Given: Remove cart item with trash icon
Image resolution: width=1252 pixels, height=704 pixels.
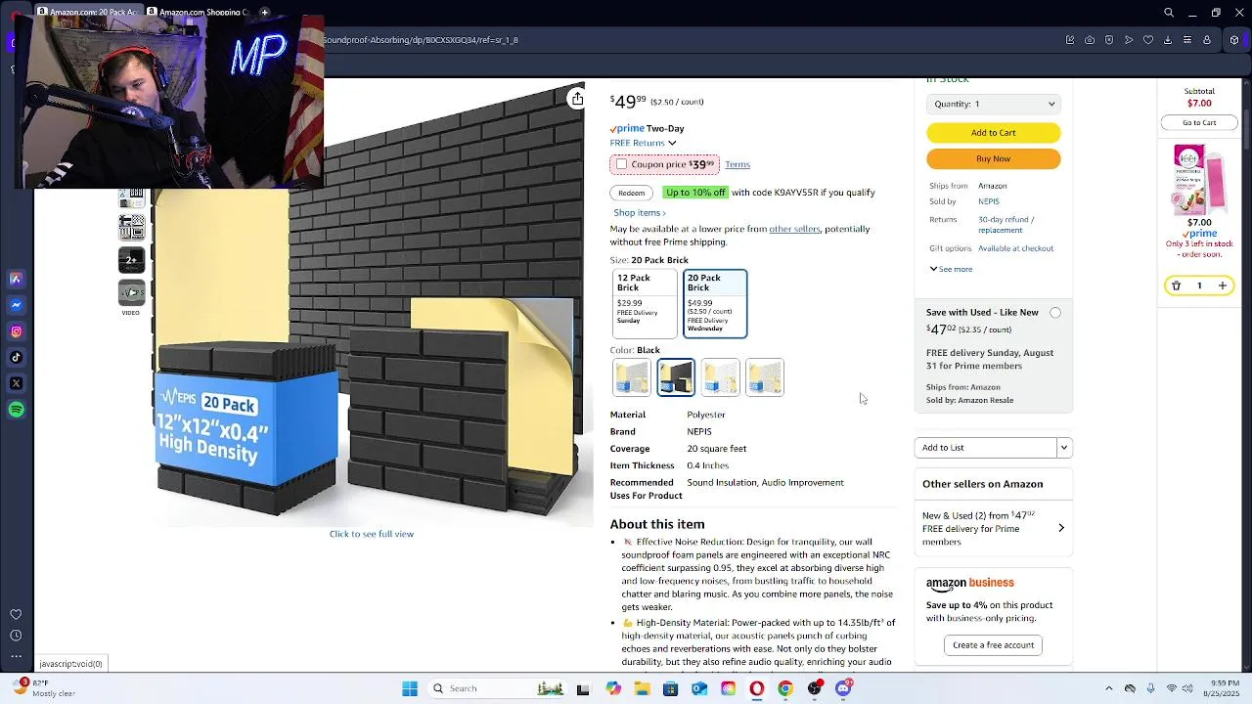Looking at the screenshot, I should [x=1176, y=286].
